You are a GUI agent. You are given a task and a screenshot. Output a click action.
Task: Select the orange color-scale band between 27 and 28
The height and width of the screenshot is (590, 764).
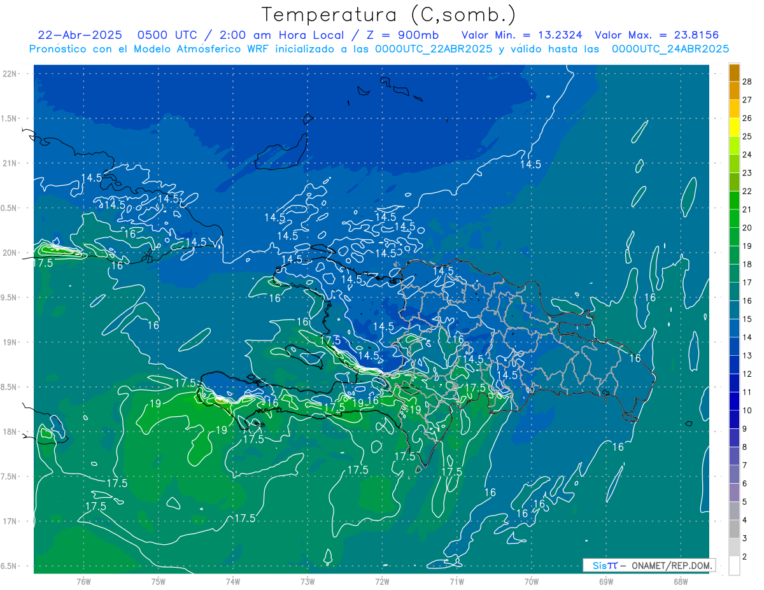735,90
